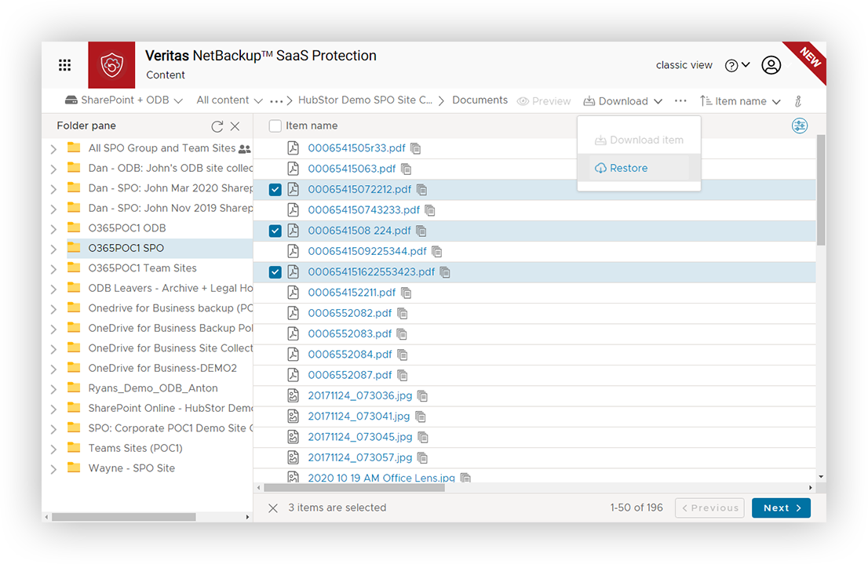
Task: Go to the Documents breadcrumb
Action: (480, 100)
